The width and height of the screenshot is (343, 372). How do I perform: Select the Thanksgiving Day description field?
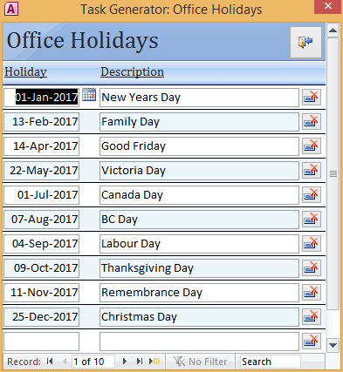(x=199, y=268)
